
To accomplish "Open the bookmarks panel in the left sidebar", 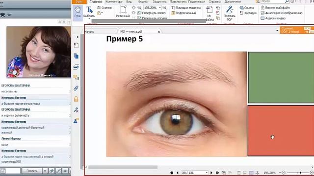I will click(76, 45).
